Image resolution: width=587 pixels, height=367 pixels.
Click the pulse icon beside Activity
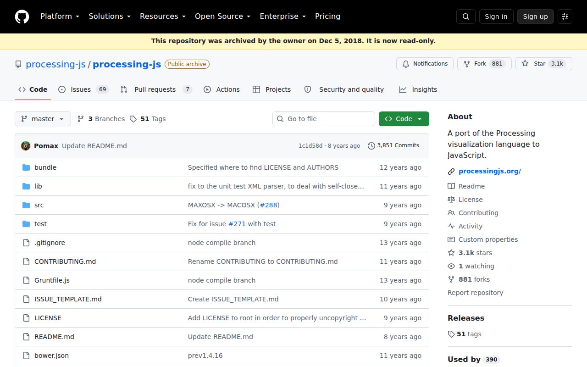point(451,226)
